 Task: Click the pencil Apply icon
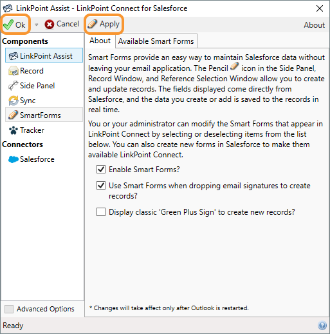point(93,24)
